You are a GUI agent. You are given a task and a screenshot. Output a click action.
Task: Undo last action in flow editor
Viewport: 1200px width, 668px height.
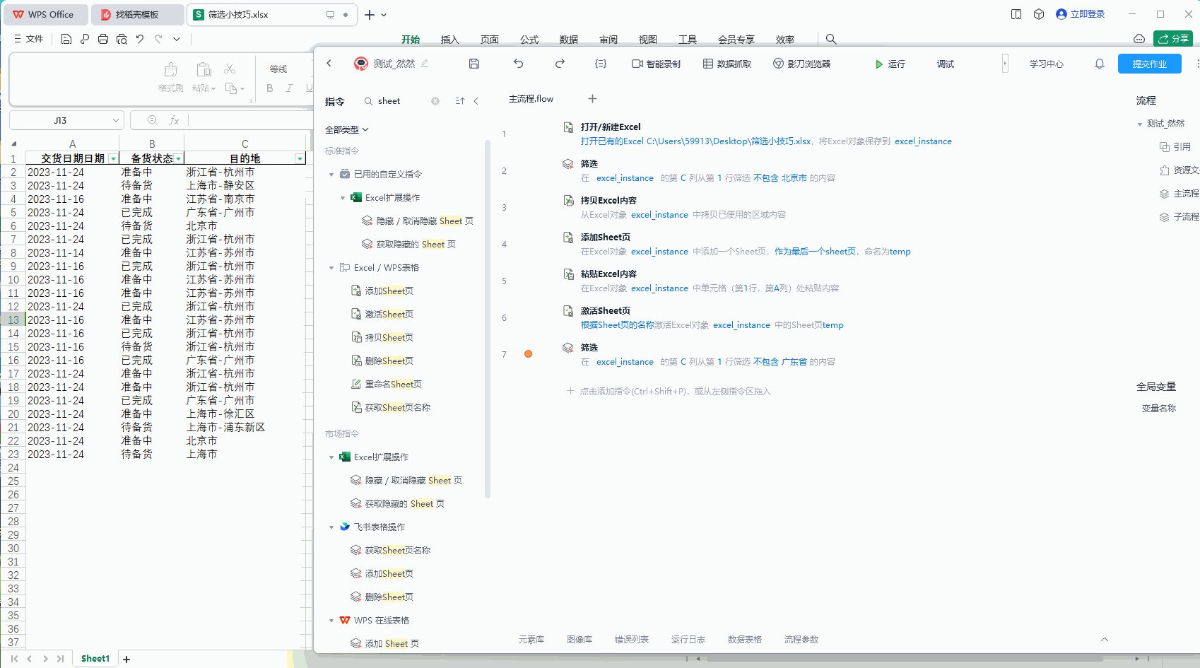pyautogui.click(x=518, y=64)
